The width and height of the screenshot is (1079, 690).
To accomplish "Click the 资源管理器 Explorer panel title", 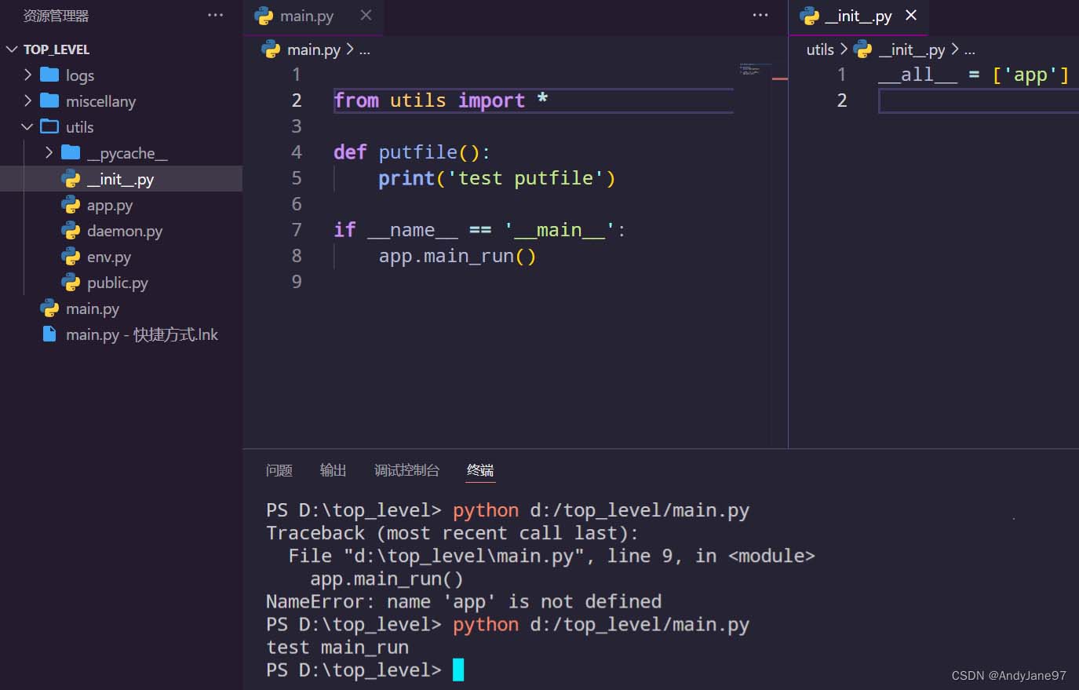I will coord(56,16).
